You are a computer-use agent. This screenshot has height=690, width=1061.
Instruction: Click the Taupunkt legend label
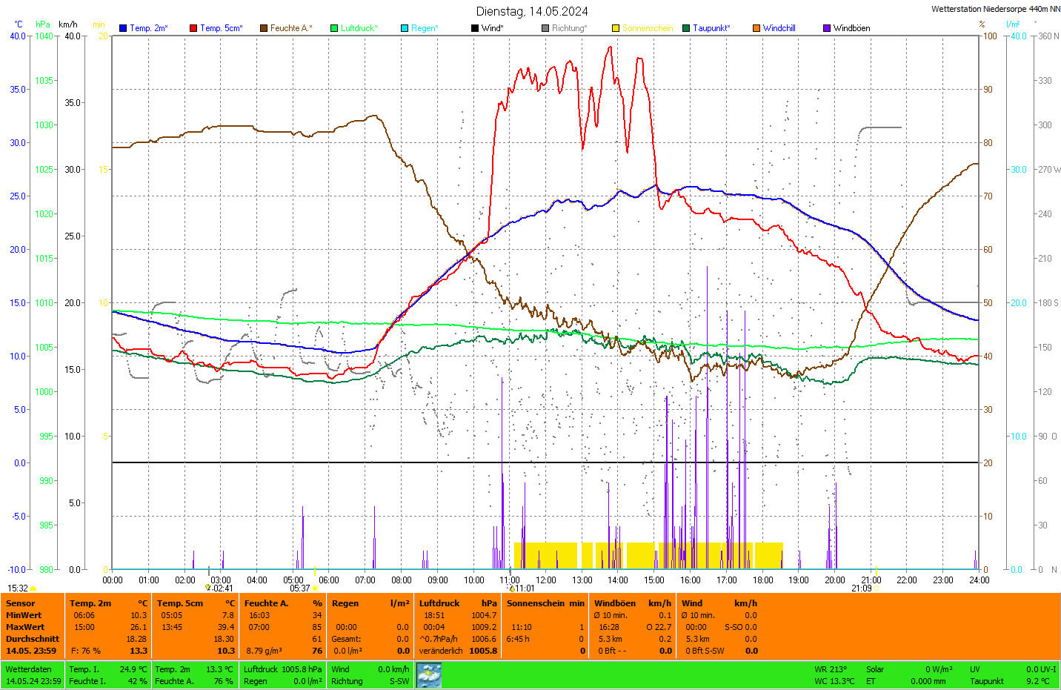click(x=711, y=28)
